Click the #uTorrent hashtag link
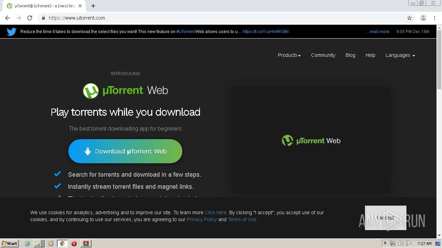Image resolution: width=442 pixels, height=248 pixels. (185, 32)
